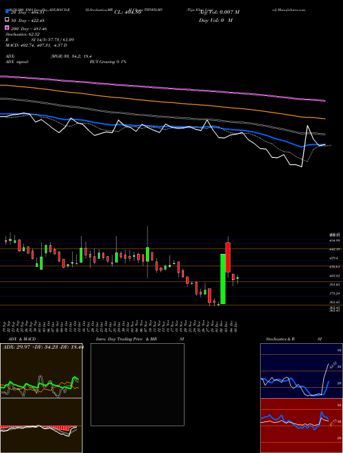Click the 'CL: 404.30' closing price
Viewport: 343px width, 453px height.
128,12
